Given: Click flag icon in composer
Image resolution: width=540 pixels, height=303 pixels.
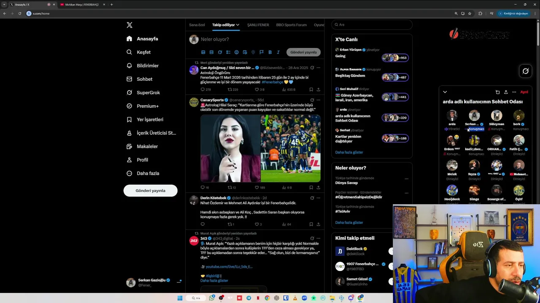Looking at the screenshot, I should [x=262, y=52].
